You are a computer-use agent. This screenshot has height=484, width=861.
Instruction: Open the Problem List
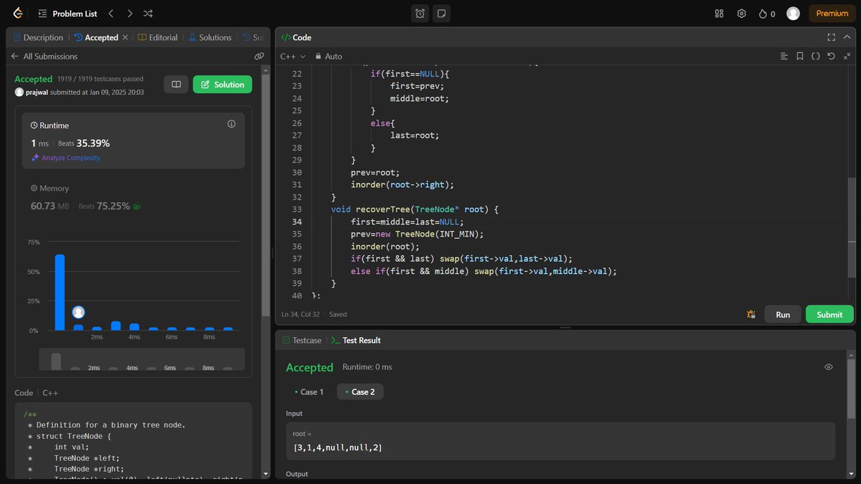69,13
